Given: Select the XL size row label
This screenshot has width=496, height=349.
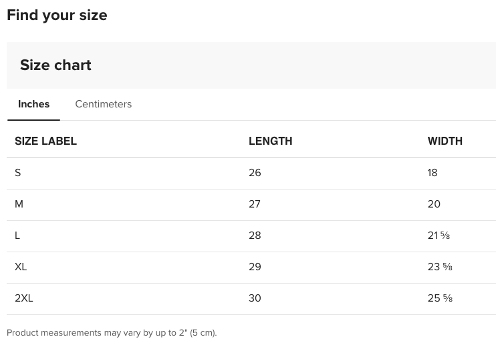Looking at the screenshot, I should coord(21,267).
